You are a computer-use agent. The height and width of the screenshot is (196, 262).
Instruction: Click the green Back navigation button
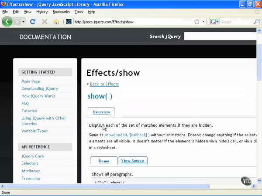point(7,21)
